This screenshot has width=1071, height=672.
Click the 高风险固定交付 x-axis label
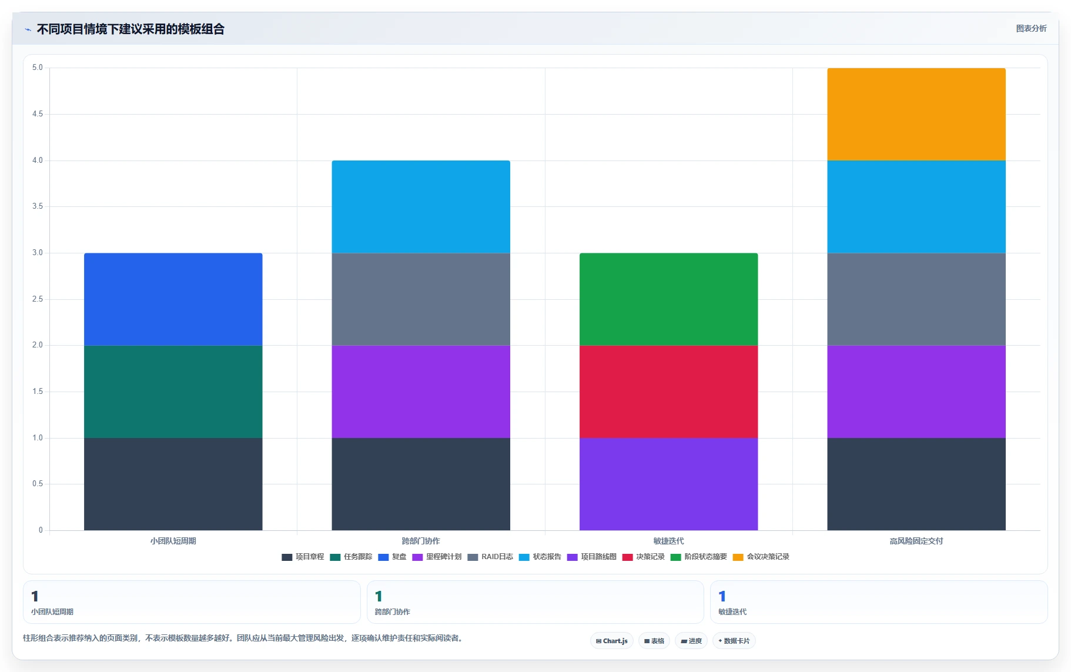(916, 541)
